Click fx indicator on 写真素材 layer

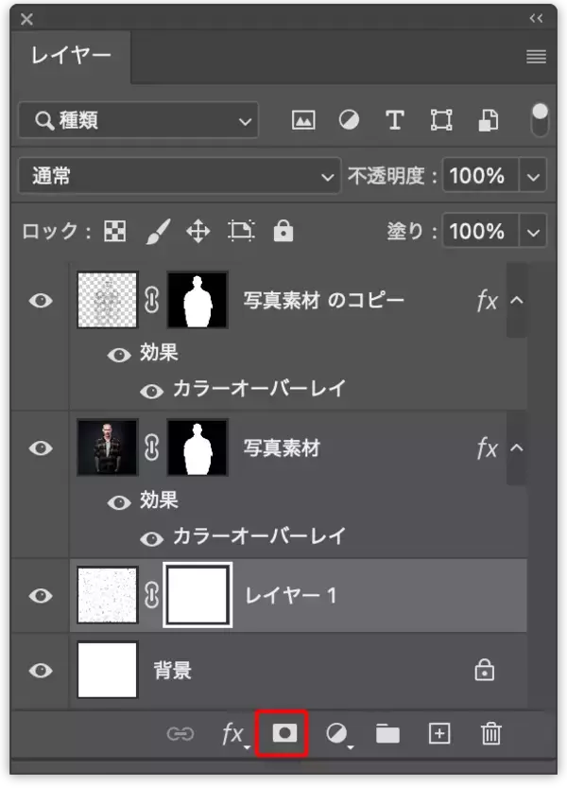487,447
